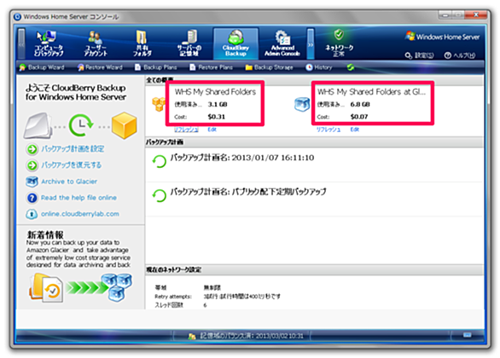500x358 pixels.
Task: Open the Computers and Backup tab
Action: (x=49, y=43)
